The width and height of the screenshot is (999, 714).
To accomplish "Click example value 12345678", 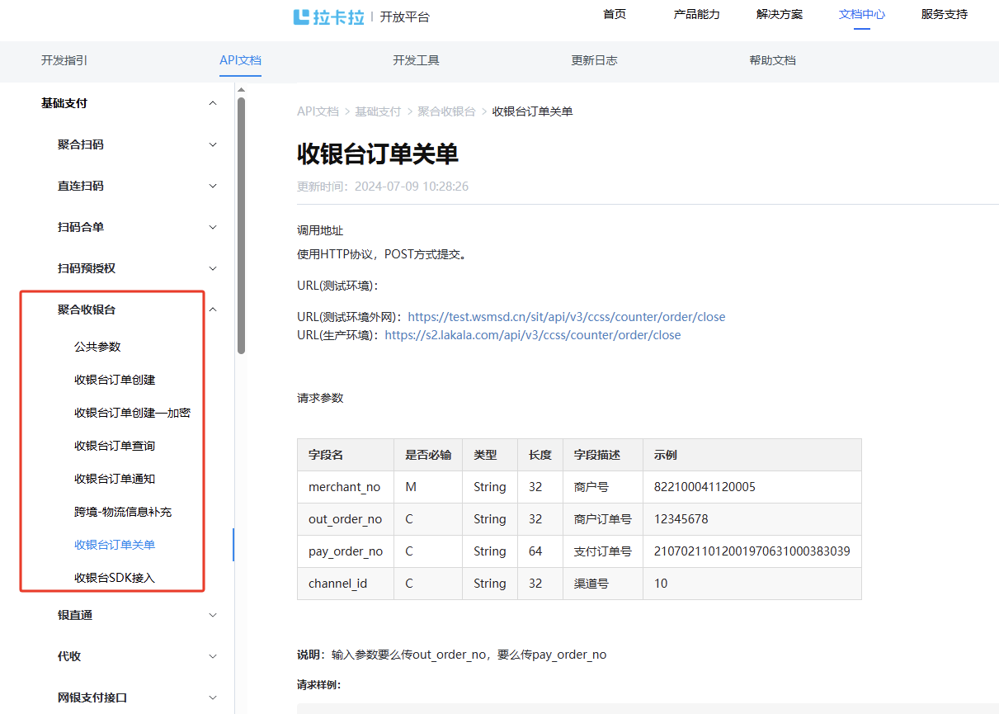I will [681, 519].
